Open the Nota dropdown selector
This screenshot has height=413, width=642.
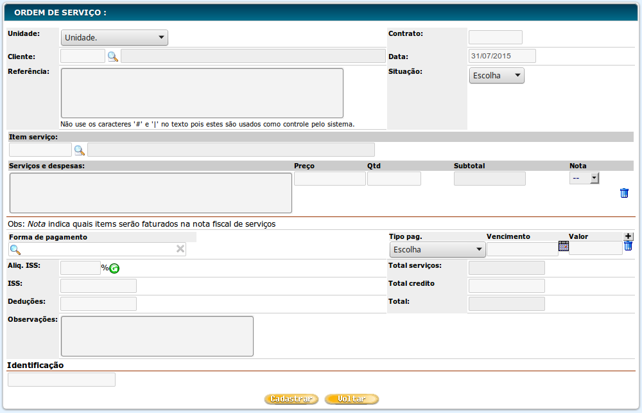point(584,179)
